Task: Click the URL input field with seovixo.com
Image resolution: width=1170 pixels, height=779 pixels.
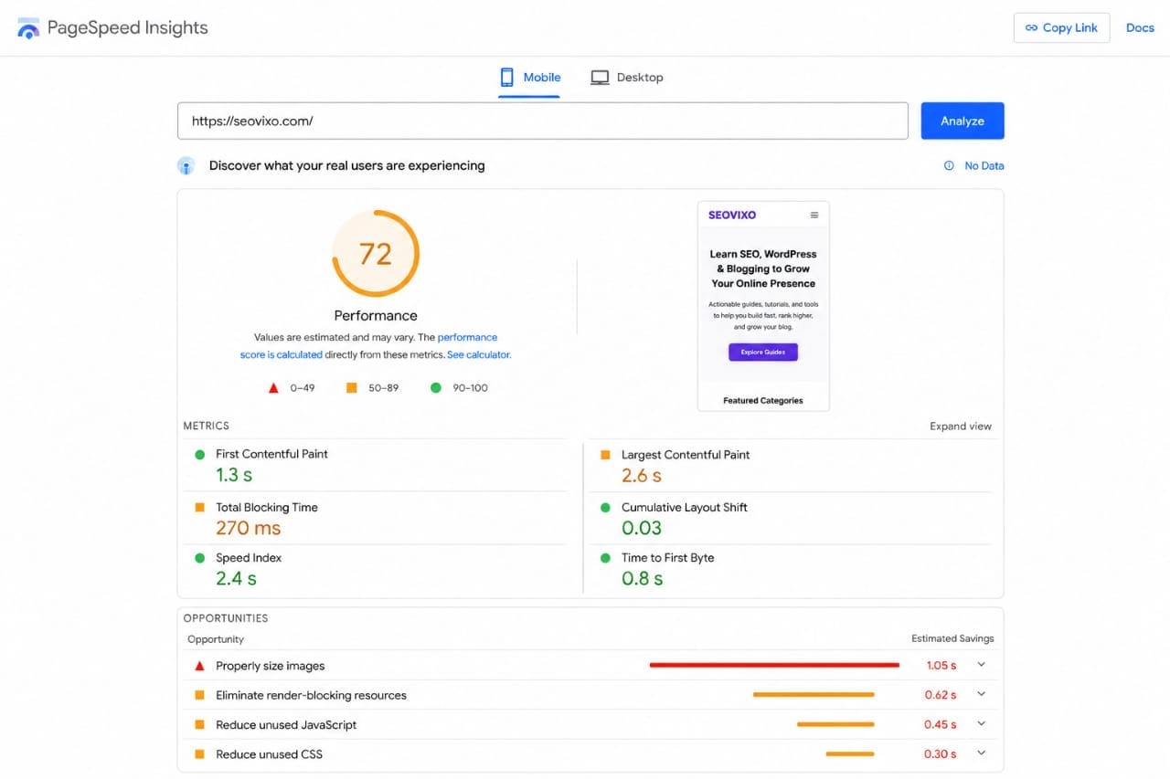Action: point(543,121)
